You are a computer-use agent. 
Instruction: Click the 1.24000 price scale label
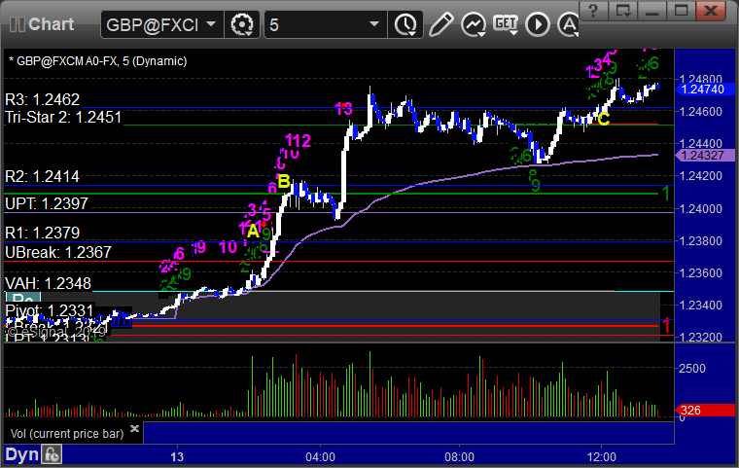(701, 209)
